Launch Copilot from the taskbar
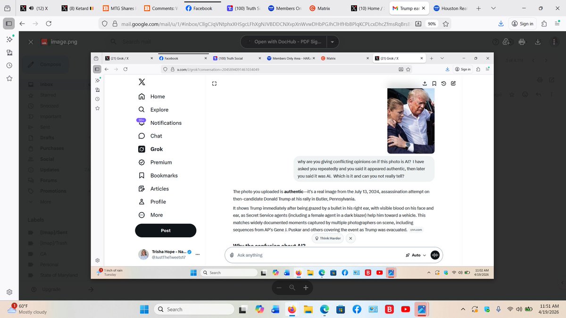Screen dimensions: 566x318 click(259, 309)
